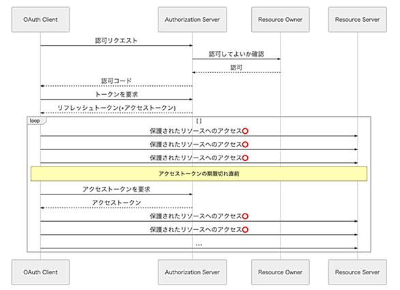Viewport: 400px width, 290px height.
Task: Select the bottom Resource Owner box
Action: point(280,272)
